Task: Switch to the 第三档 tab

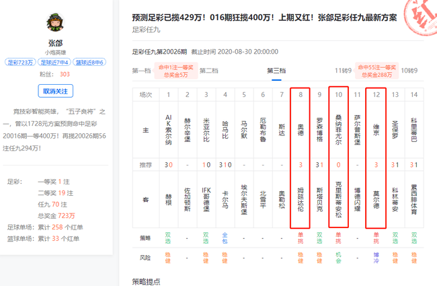Action: pyautogui.click(x=276, y=71)
